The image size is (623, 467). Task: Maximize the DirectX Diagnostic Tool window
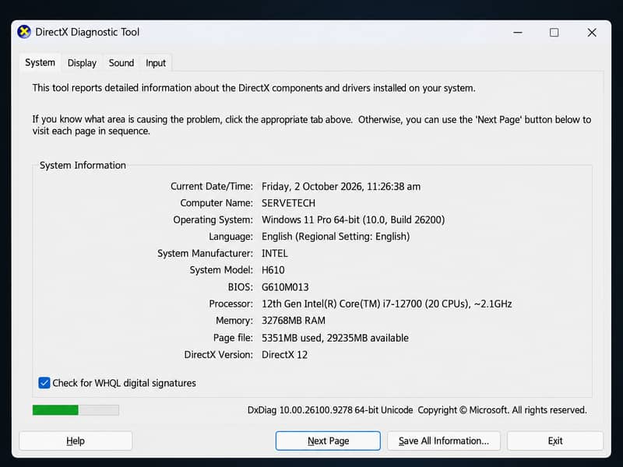[x=554, y=32]
